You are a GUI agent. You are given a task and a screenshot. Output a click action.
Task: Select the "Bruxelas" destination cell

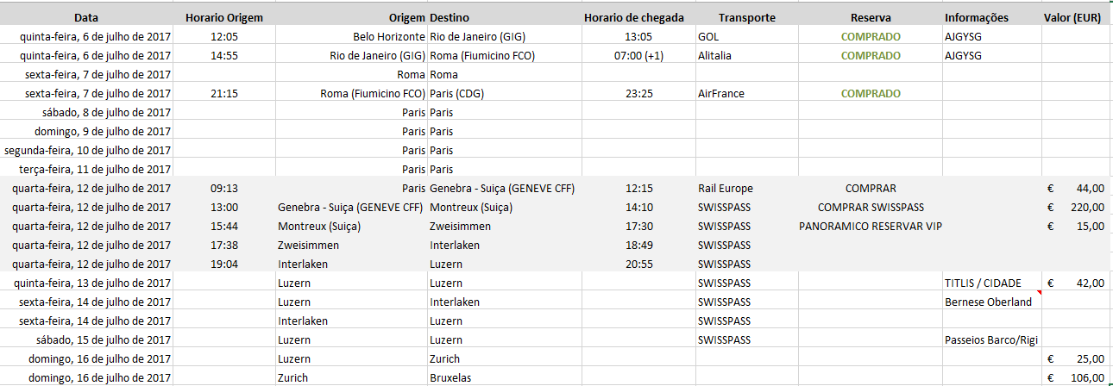tap(453, 378)
